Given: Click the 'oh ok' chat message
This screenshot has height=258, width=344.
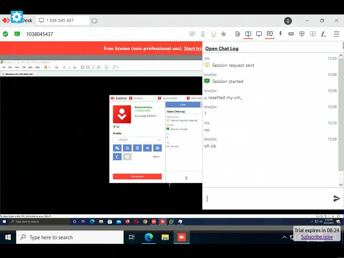Looking at the screenshot, I should (210, 146).
